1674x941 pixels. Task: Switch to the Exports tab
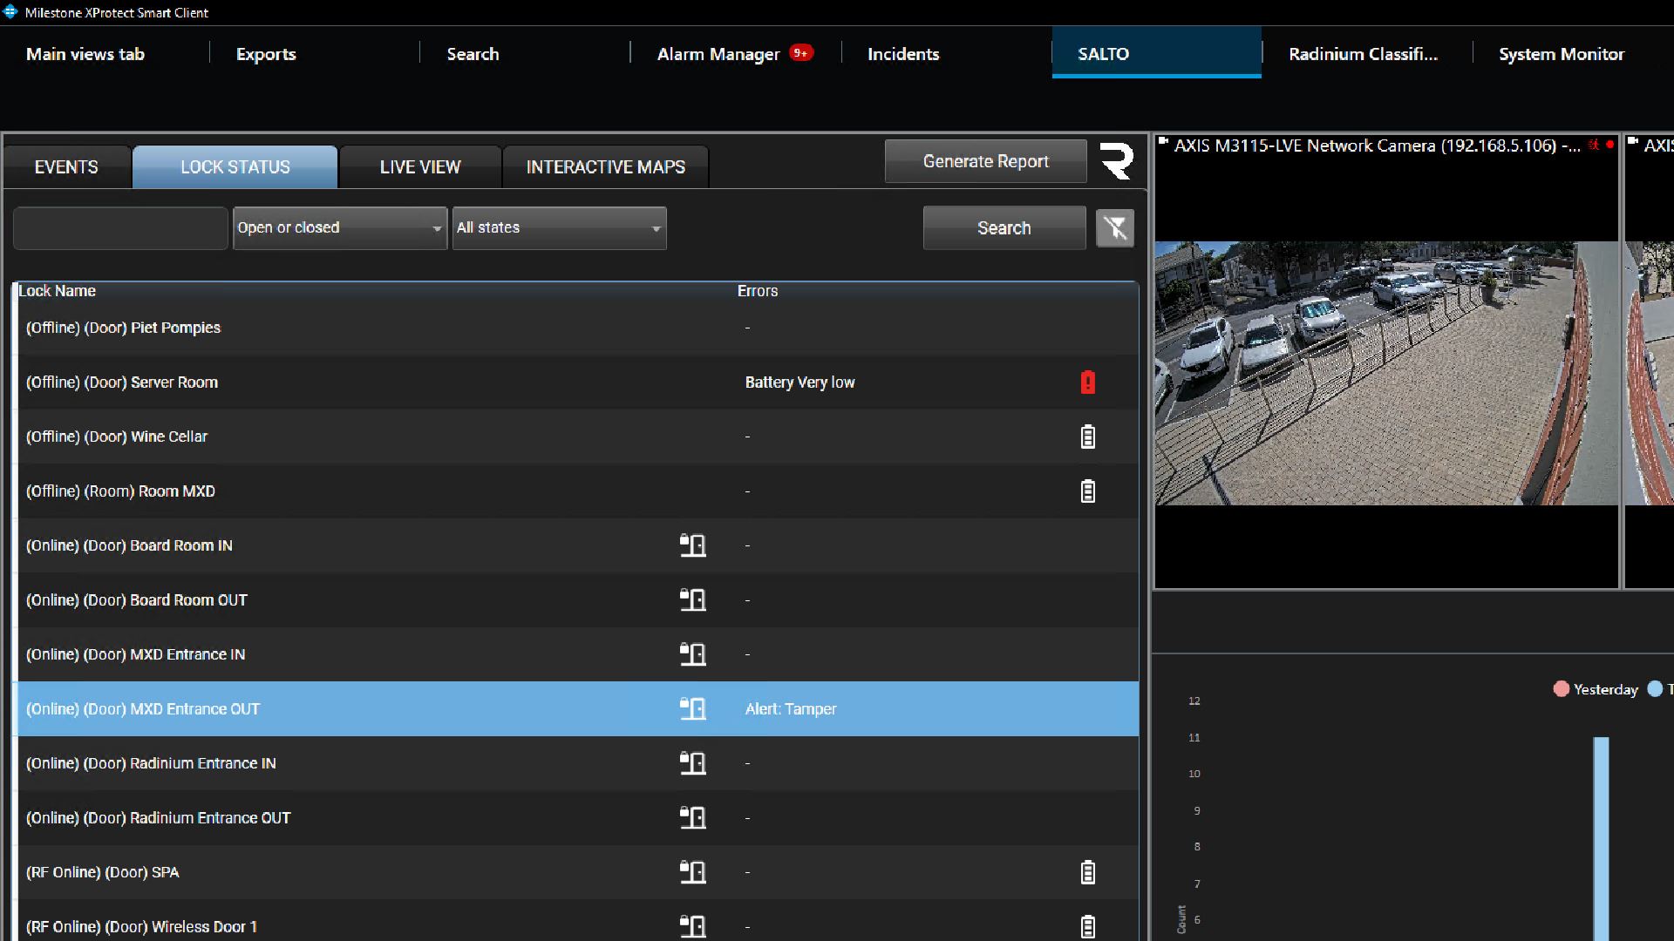point(266,54)
